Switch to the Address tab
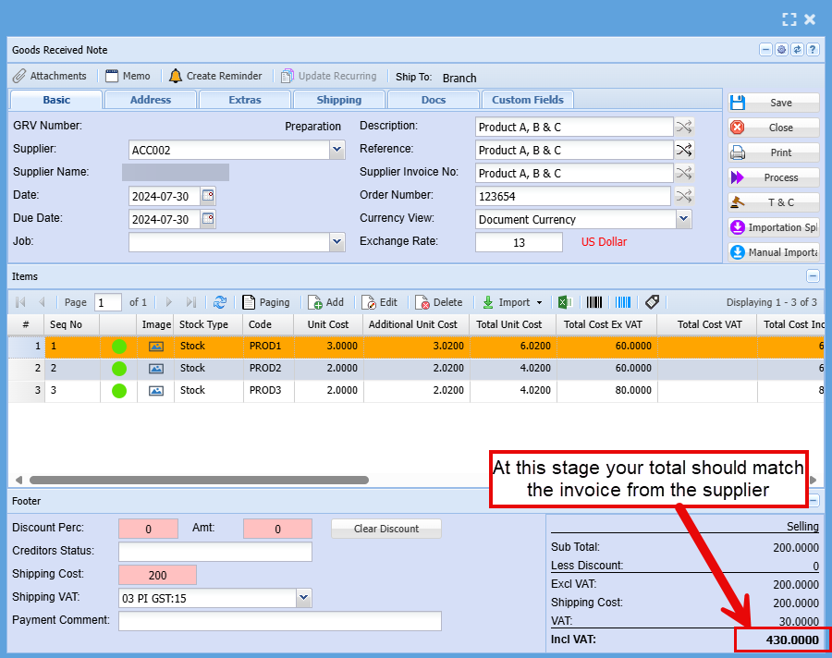Viewport: 832px width, 658px height. tap(151, 100)
